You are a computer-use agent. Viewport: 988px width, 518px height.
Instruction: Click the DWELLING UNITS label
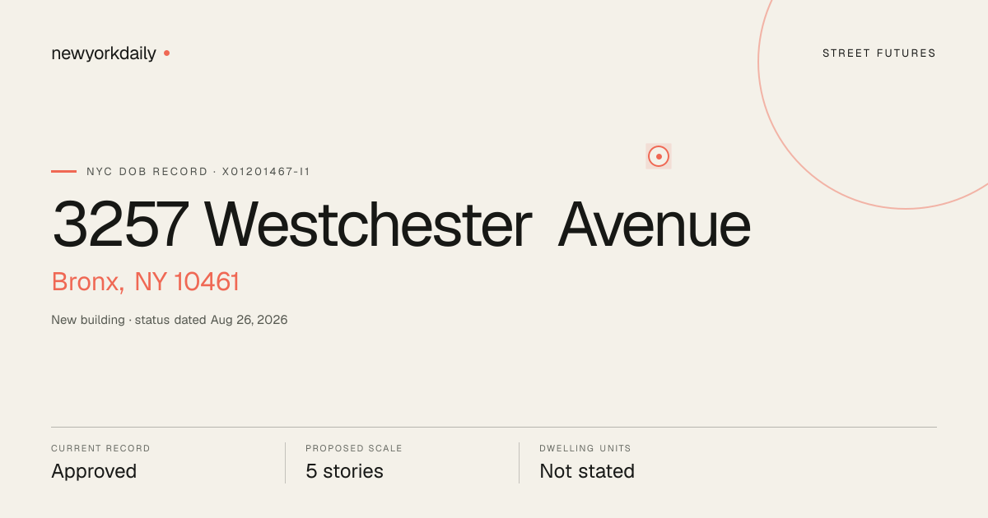tap(585, 449)
